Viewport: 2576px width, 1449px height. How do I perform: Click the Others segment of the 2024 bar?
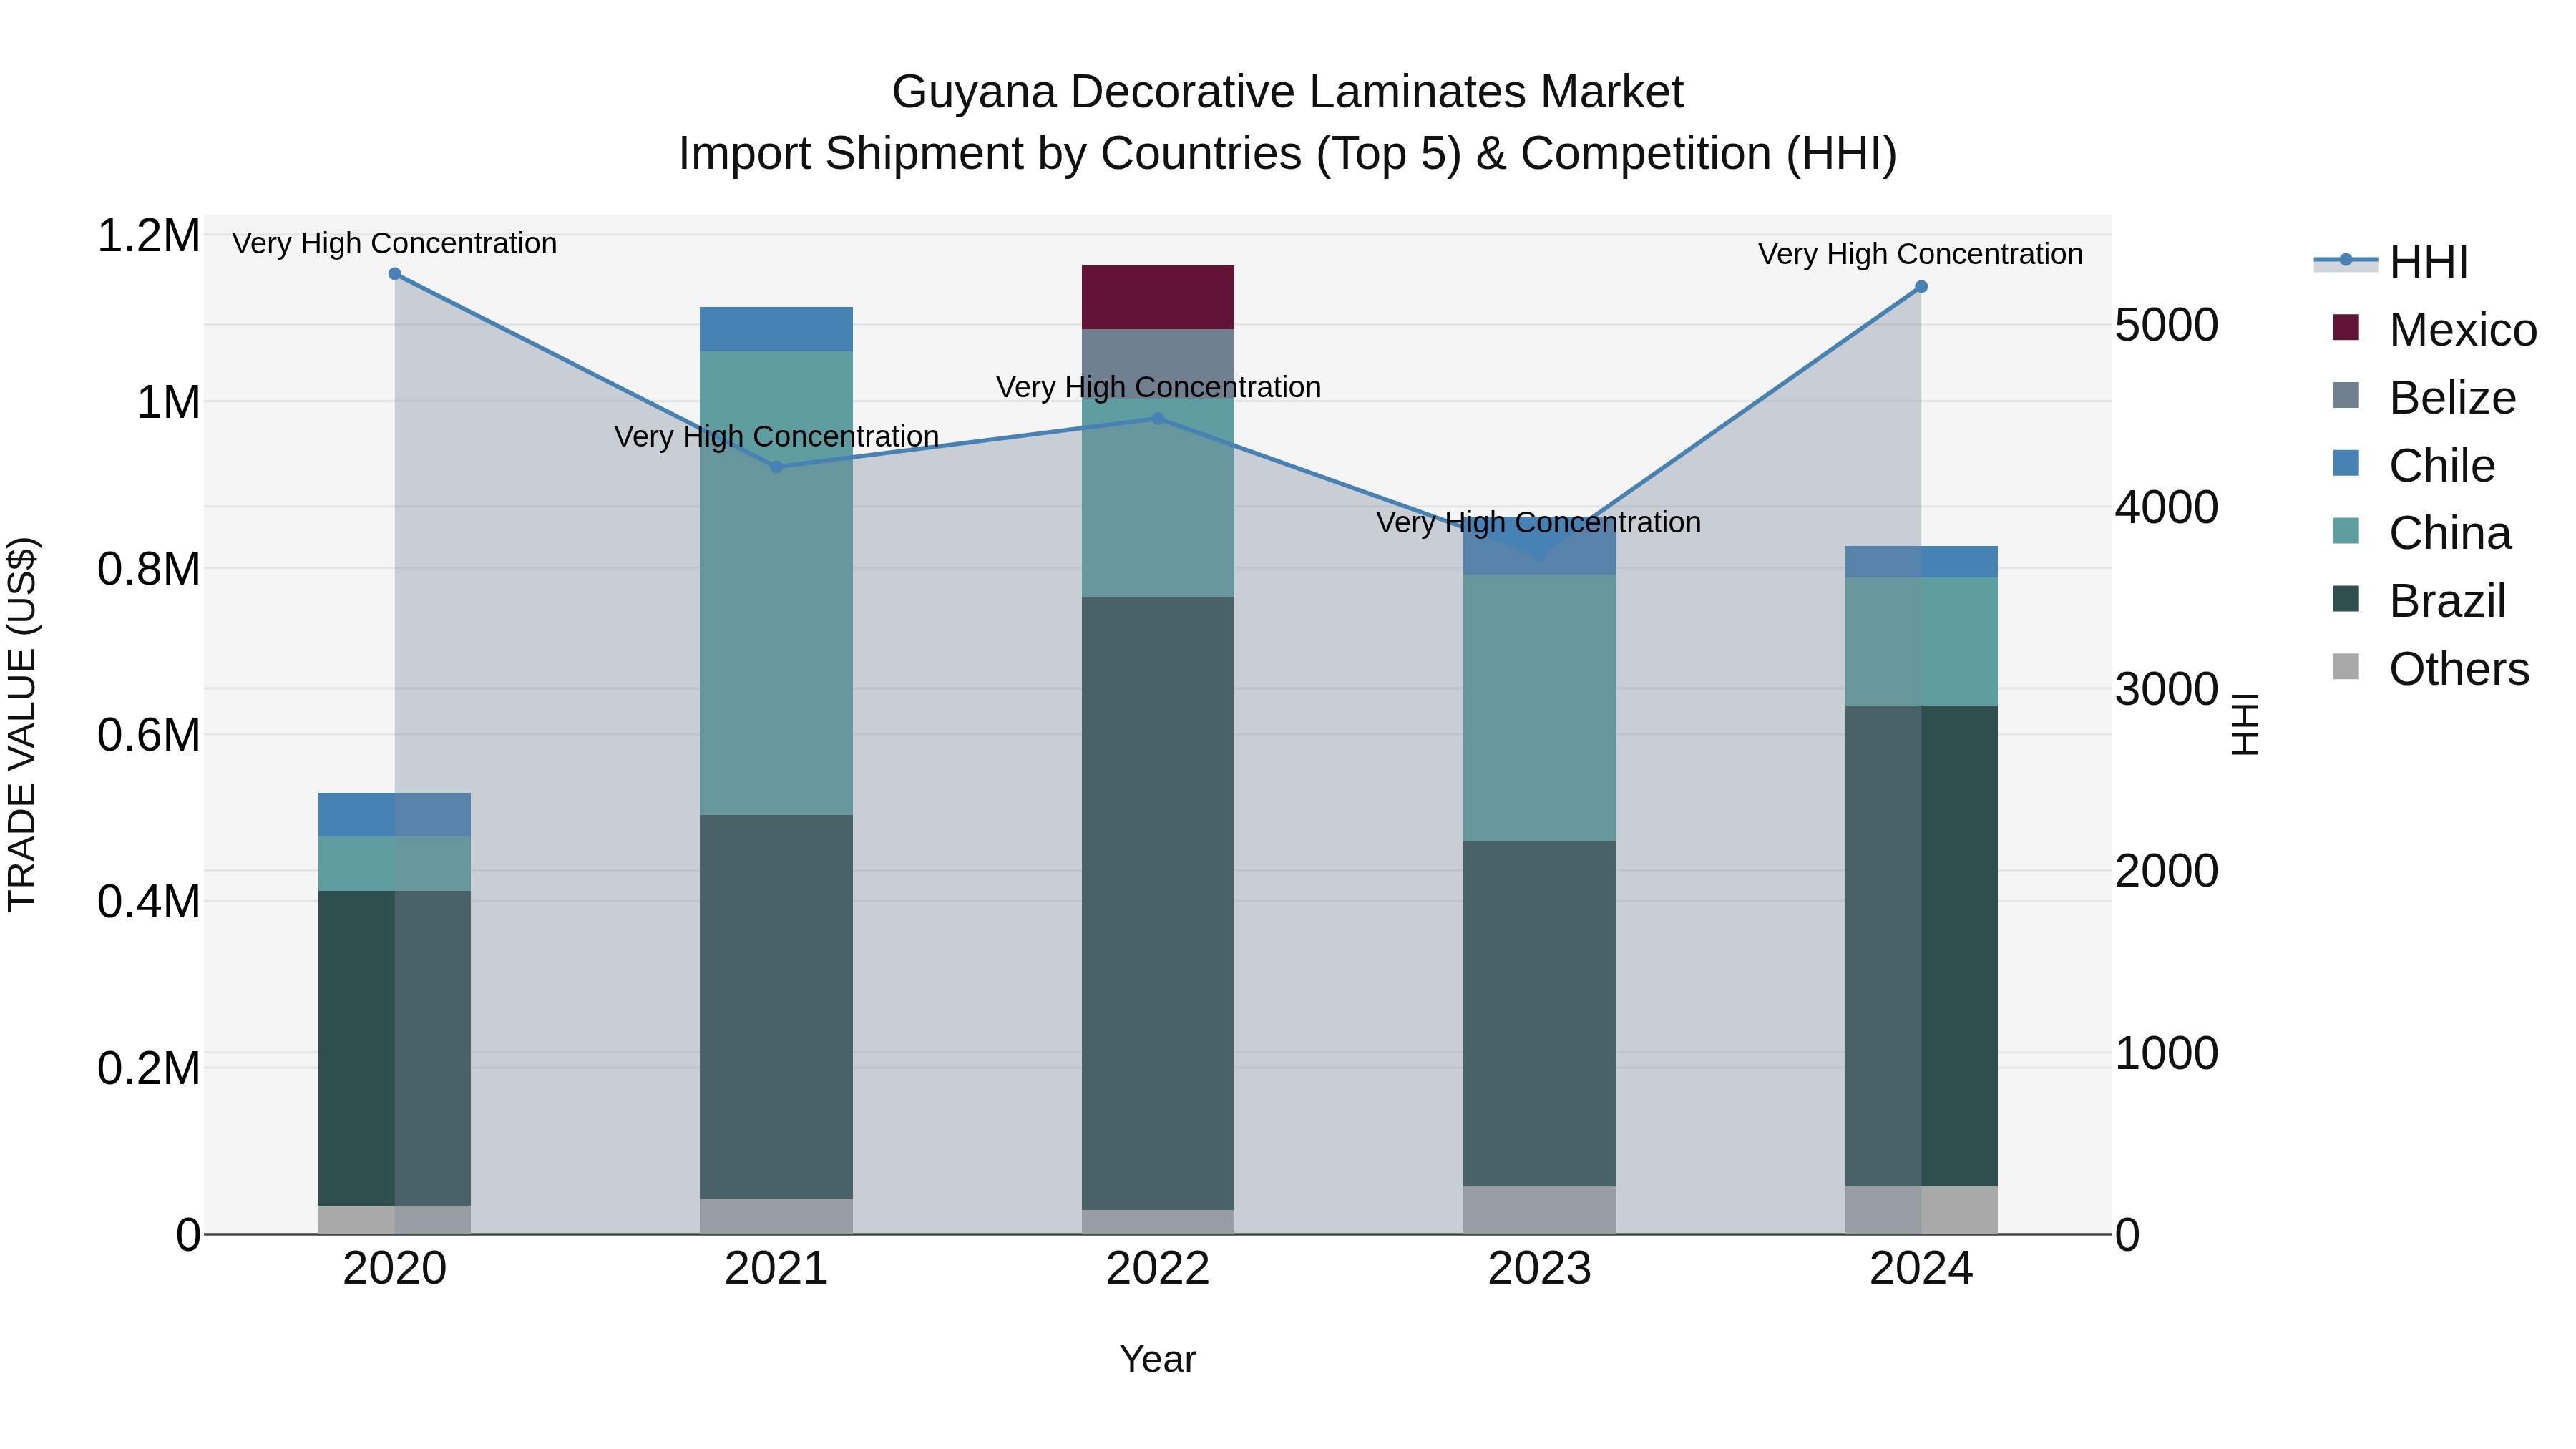[x=1921, y=1210]
